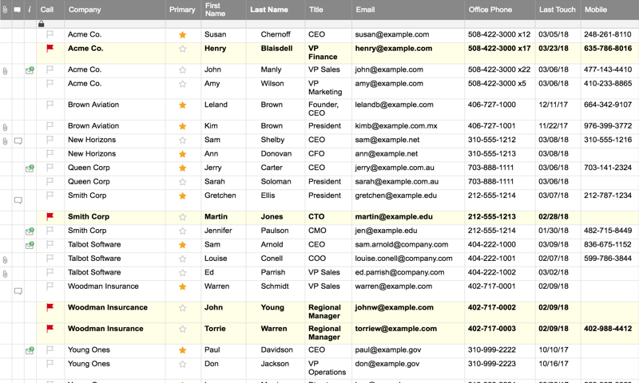639x383 pixels.
Task: Select the Office Phone cell for Leland Brown
Action: 491,105
